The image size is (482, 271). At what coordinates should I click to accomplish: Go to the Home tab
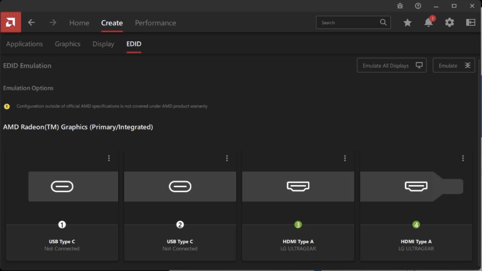pyautogui.click(x=79, y=23)
